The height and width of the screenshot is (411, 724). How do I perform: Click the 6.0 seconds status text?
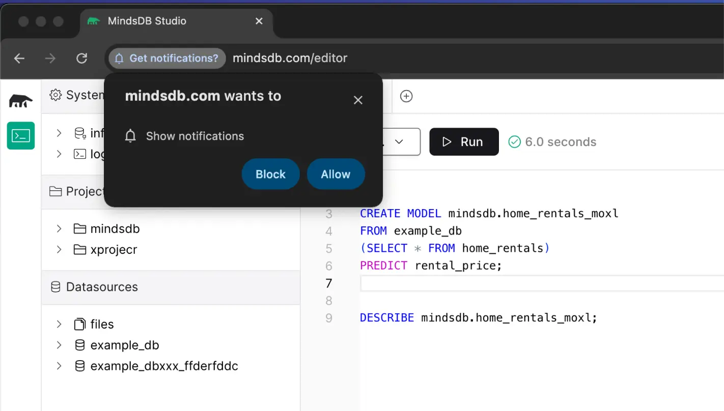(x=561, y=142)
